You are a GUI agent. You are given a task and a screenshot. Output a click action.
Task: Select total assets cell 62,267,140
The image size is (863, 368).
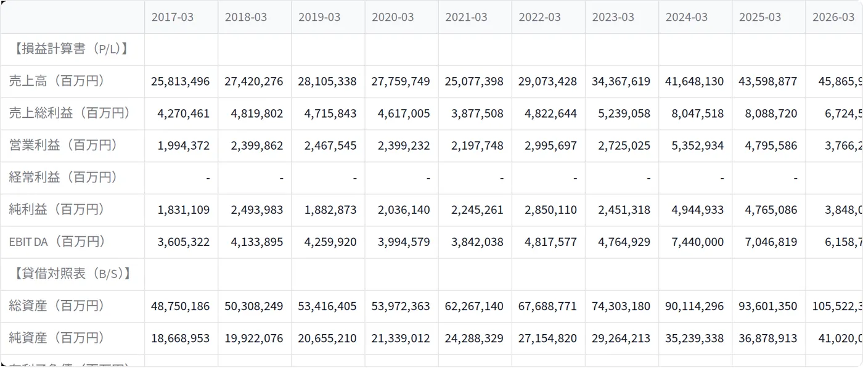475,306
